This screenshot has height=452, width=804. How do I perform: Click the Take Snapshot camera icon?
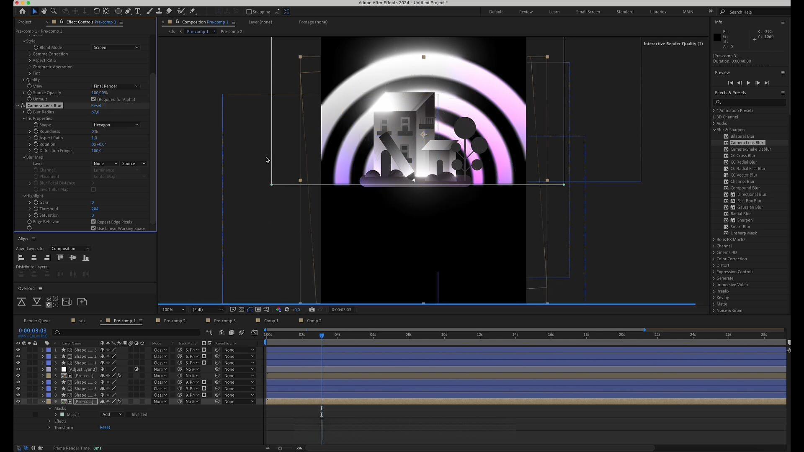pyautogui.click(x=312, y=310)
